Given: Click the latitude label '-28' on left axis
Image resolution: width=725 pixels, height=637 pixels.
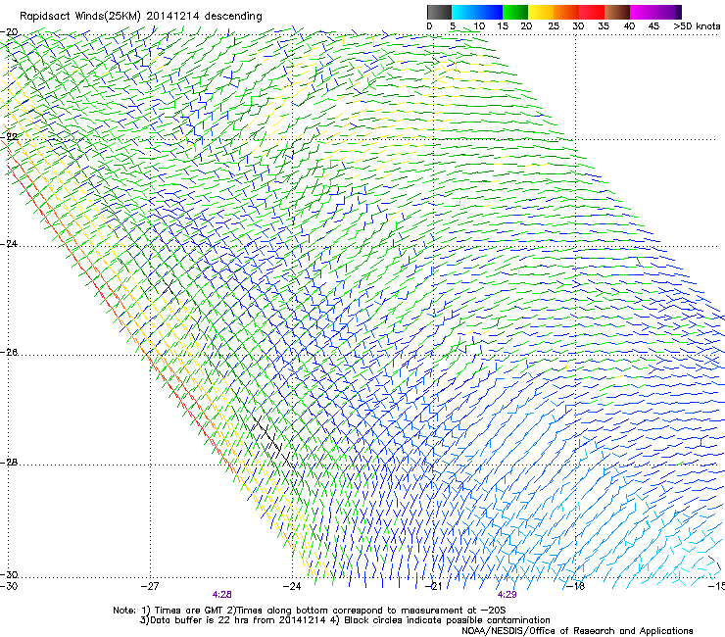Looking at the screenshot, I should 9,463.
